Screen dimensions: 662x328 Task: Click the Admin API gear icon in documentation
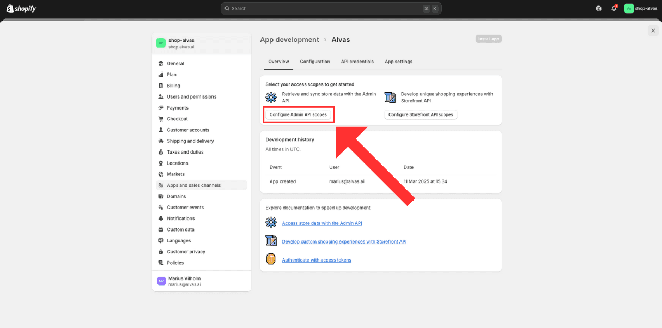(271, 222)
